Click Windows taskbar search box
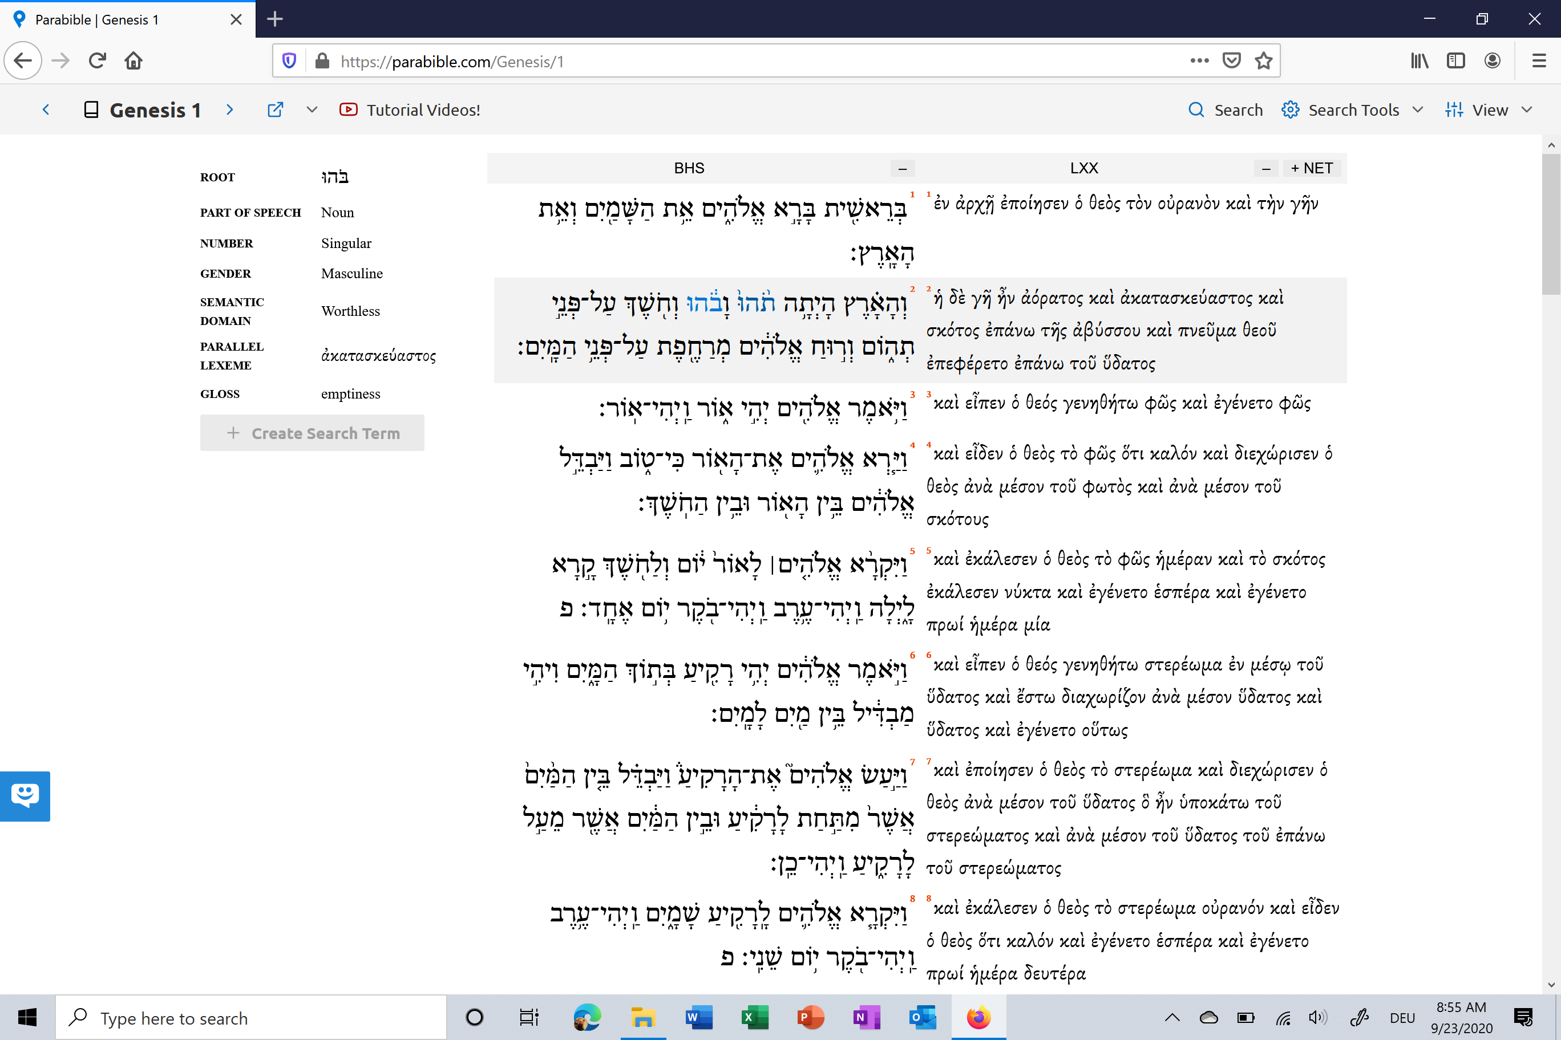 click(251, 1017)
